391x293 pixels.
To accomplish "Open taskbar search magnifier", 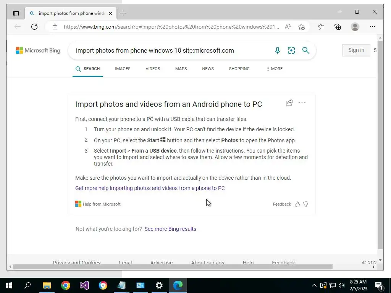I will tap(27, 285).
